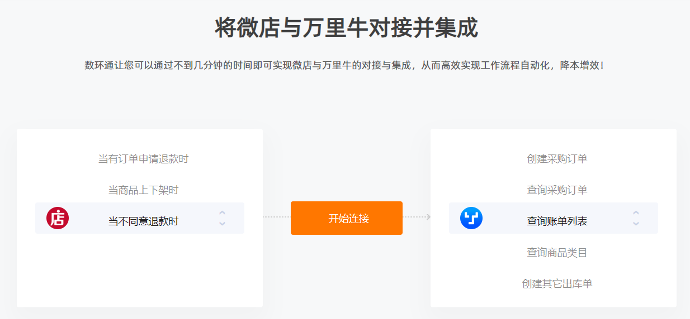Open the 查询账单列表 action dropdown
690x319 pixels.
554,218
